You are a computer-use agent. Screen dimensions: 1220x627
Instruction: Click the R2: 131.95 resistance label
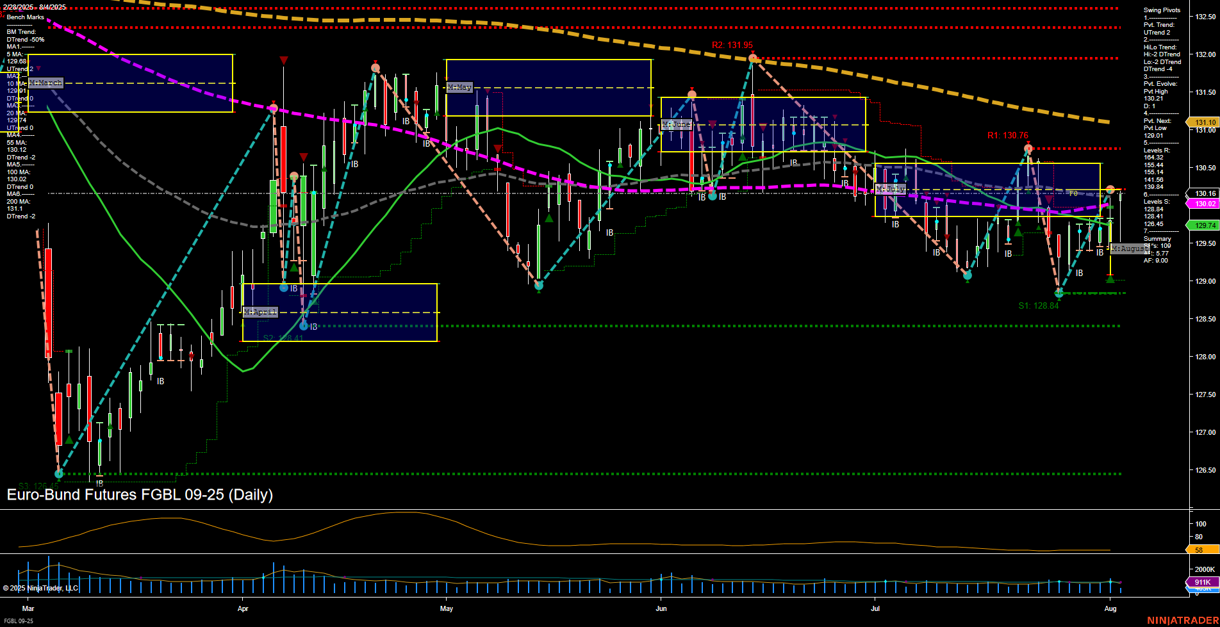point(732,45)
